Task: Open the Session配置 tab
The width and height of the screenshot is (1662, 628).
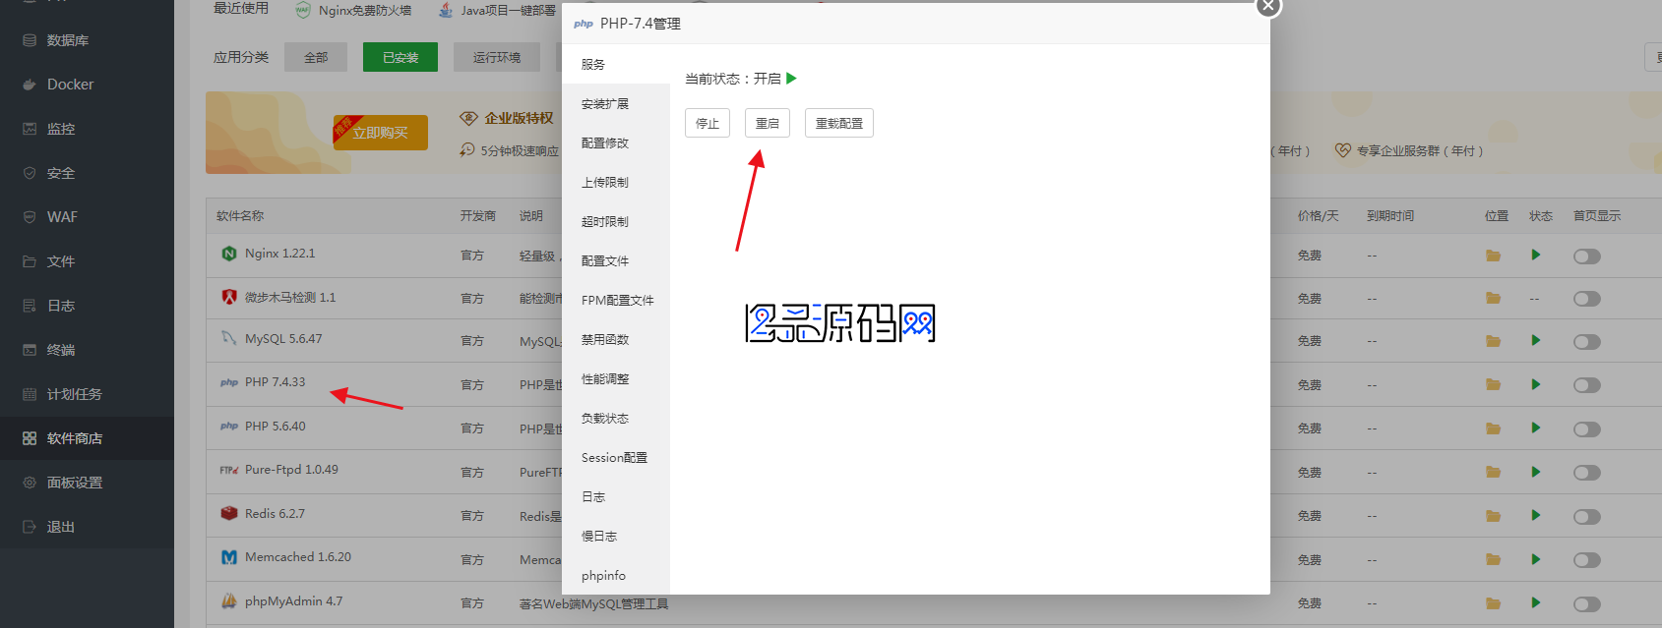Action: [x=616, y=457]
